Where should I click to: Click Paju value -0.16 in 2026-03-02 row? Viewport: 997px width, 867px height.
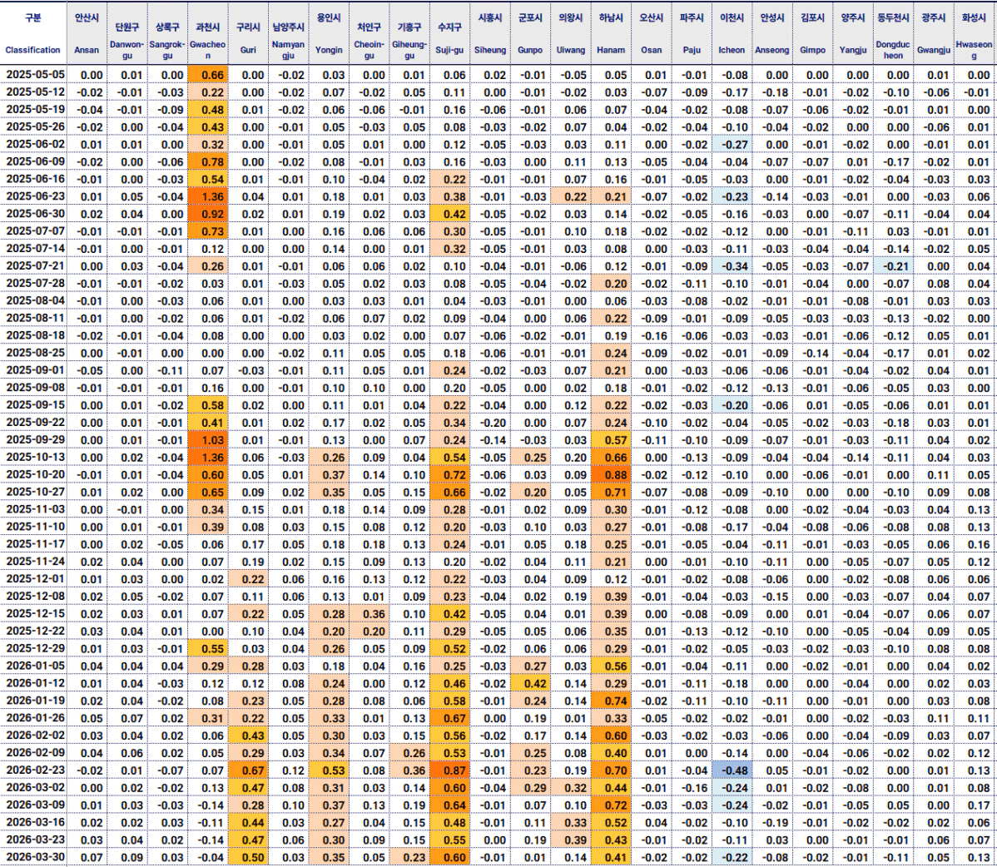pos(692,788)
